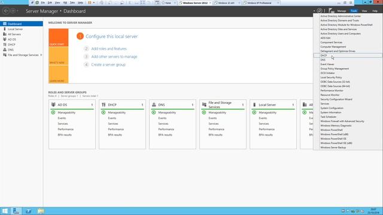Click Manageability status icon in AD DS tile
Viewport: 383px width, 215px height.
tap(53, 112)
